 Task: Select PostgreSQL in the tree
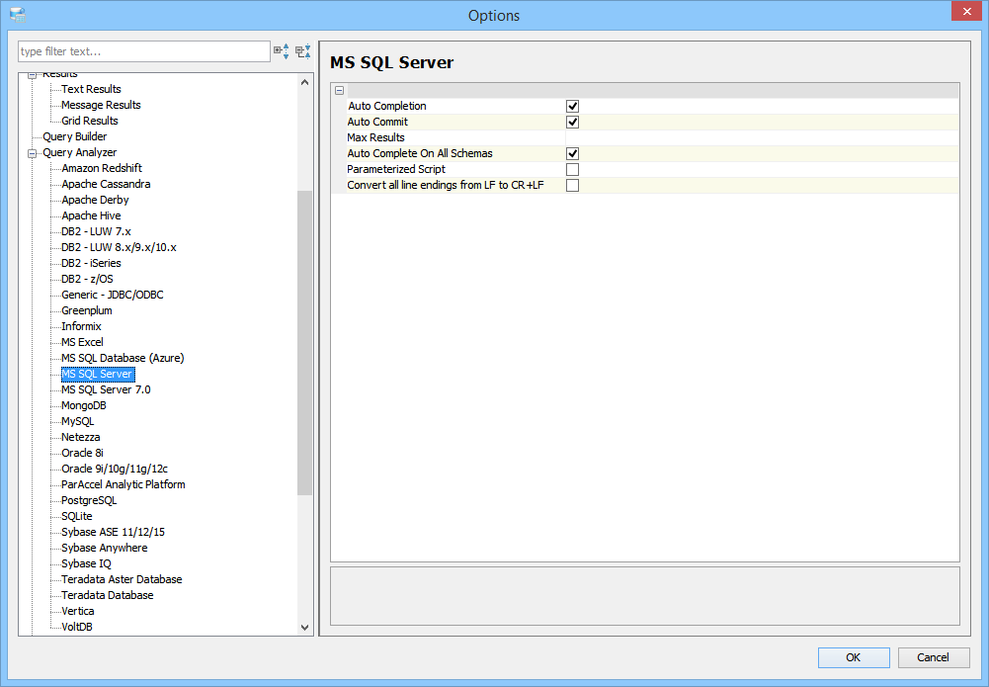tap(89, 500)
